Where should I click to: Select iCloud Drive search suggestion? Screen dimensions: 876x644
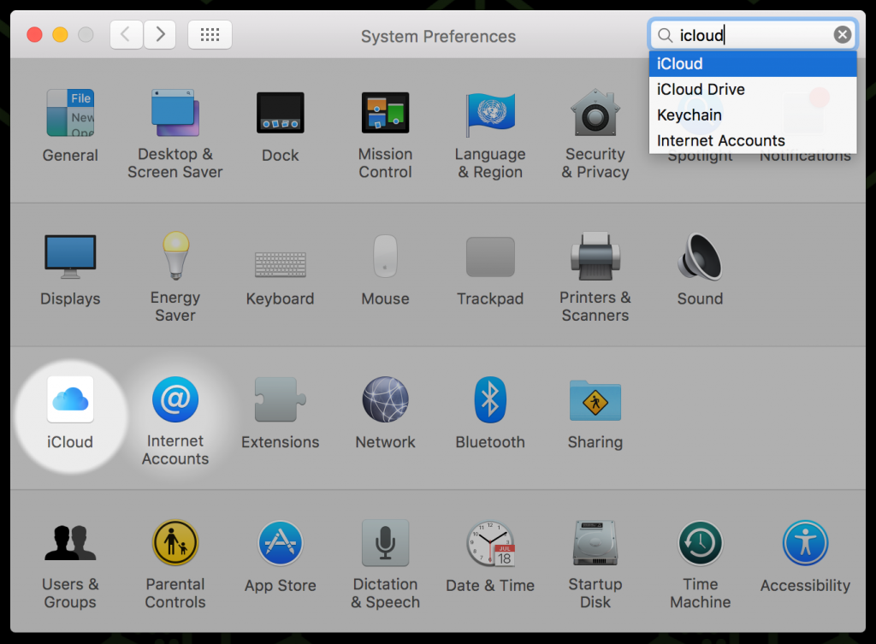(753, 89)
